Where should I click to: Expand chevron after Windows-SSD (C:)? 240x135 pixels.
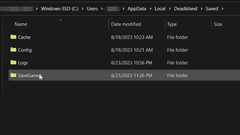(83, 9)
